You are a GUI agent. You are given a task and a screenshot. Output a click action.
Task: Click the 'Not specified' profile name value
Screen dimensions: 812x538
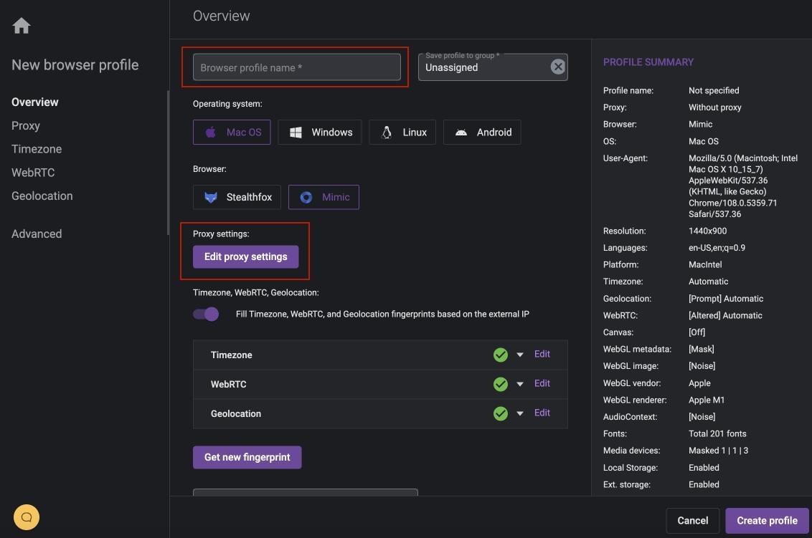714,90
